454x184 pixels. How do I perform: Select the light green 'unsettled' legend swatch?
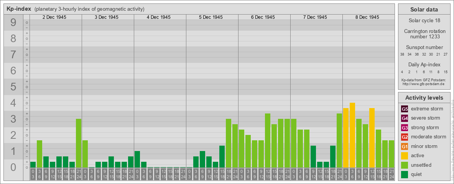(x=405, y=165)
